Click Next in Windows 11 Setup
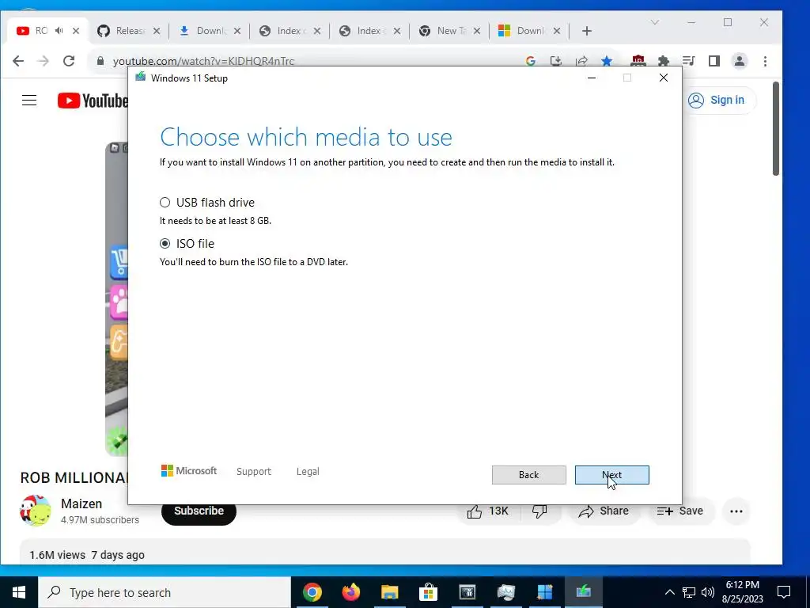Screen dimensions: 810x608 click(x=611, y=475)
